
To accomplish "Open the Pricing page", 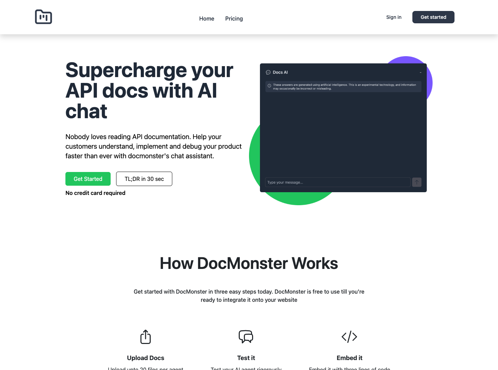I will pos(234,18).
